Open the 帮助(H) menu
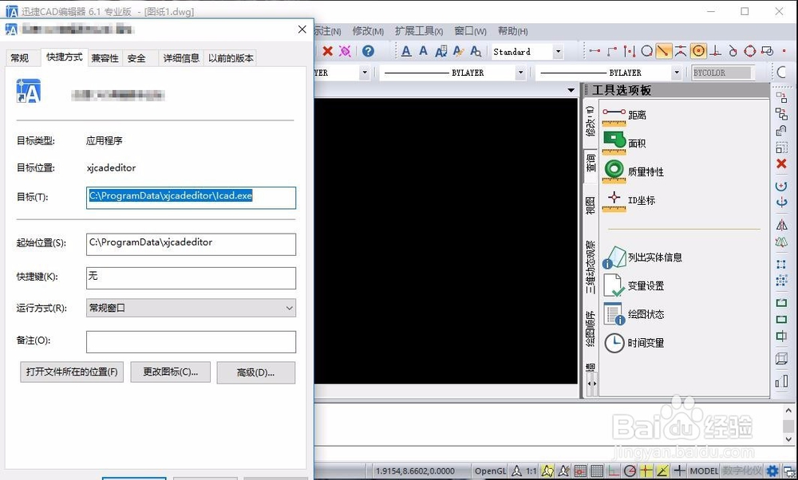The image size is (798, 480). click(x=512, y=31)
